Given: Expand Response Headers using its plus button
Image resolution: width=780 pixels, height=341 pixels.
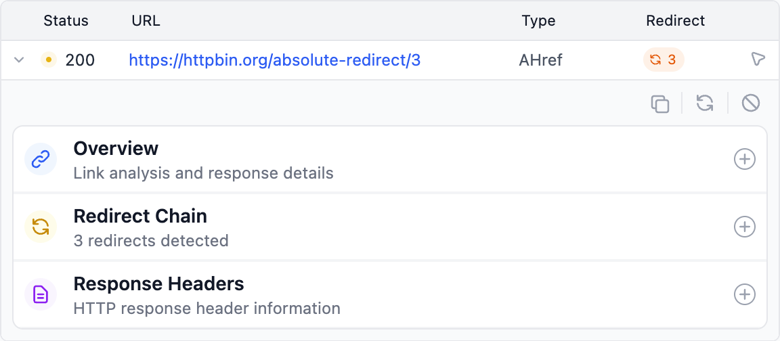Looking at the screenshot, I should pyautogui.click(x=745, y=294).
